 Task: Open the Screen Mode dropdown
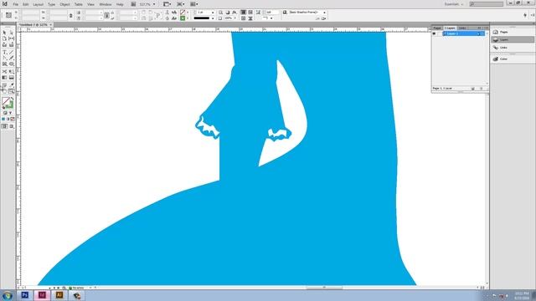coord(180,4)
